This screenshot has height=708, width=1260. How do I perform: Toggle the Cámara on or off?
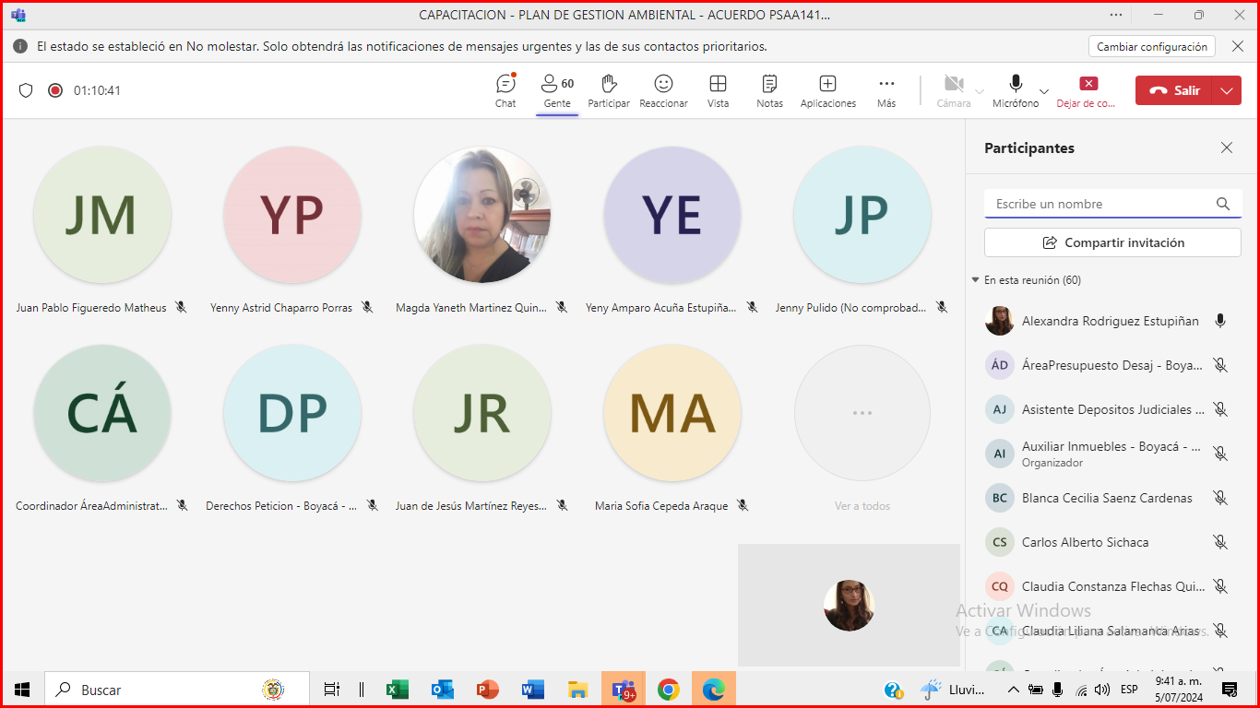[x=954, y=90]
